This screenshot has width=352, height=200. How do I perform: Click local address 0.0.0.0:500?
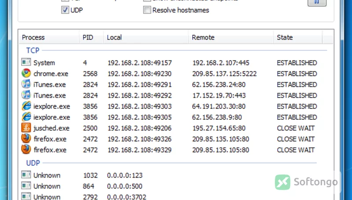[x=125, y=186]
